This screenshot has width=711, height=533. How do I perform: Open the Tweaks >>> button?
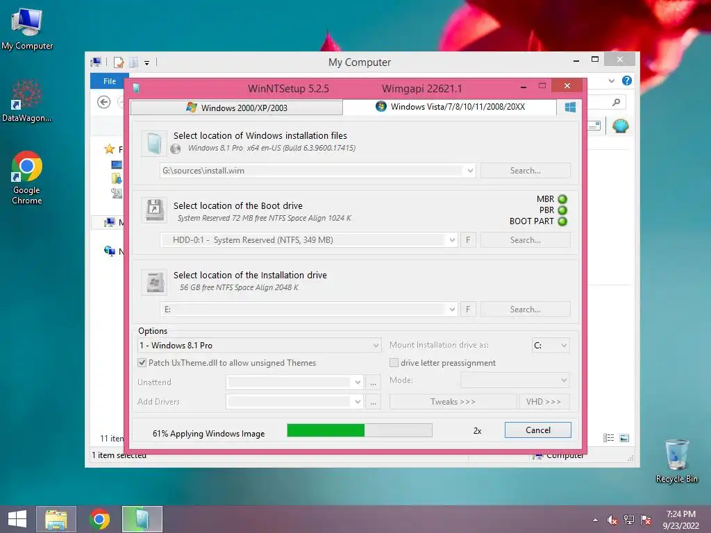[453, 402]
